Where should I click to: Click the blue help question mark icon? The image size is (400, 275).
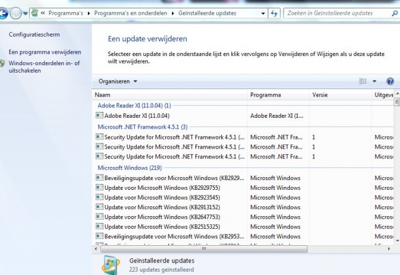click(x=390, y=81)
